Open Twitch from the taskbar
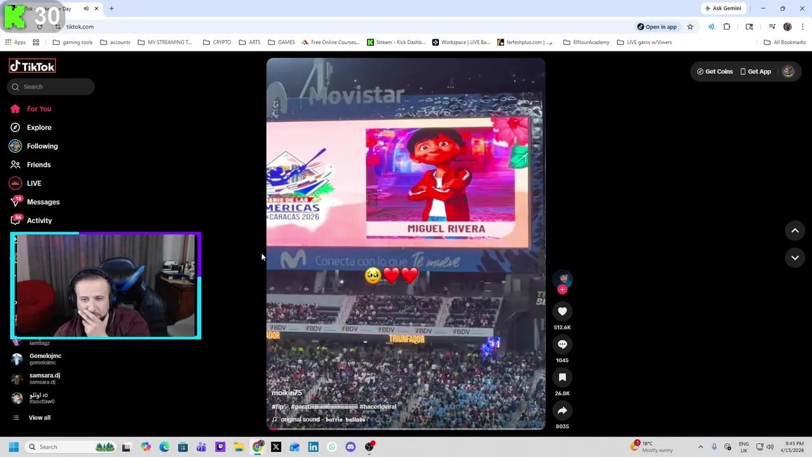The image size is (812, 457). click(220, 447)
